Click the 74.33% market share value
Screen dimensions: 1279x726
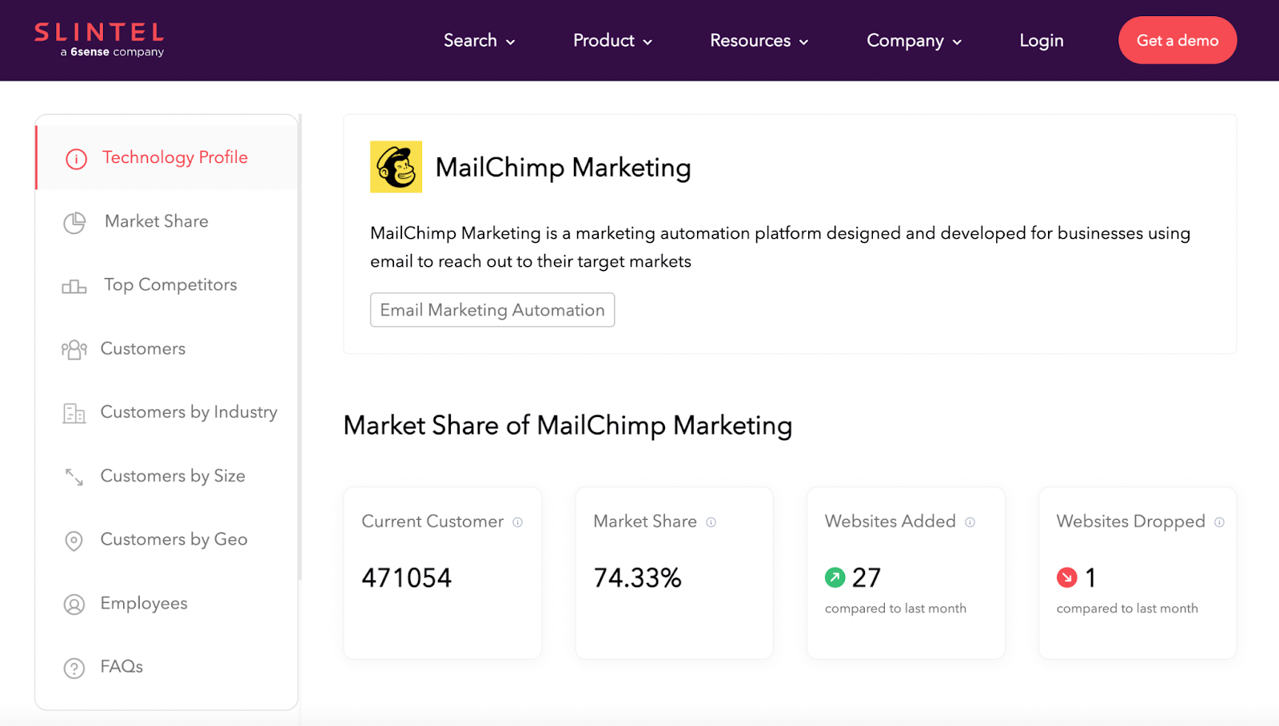click(637, 577)
